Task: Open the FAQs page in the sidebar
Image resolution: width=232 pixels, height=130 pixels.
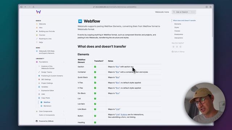Action: tap(41, 42)
